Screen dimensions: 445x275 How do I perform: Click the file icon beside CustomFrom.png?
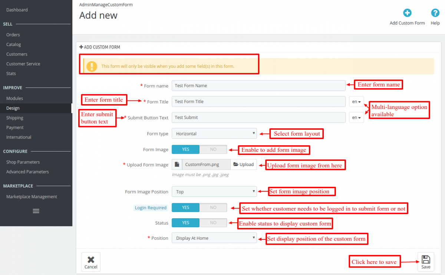[177, 165]
